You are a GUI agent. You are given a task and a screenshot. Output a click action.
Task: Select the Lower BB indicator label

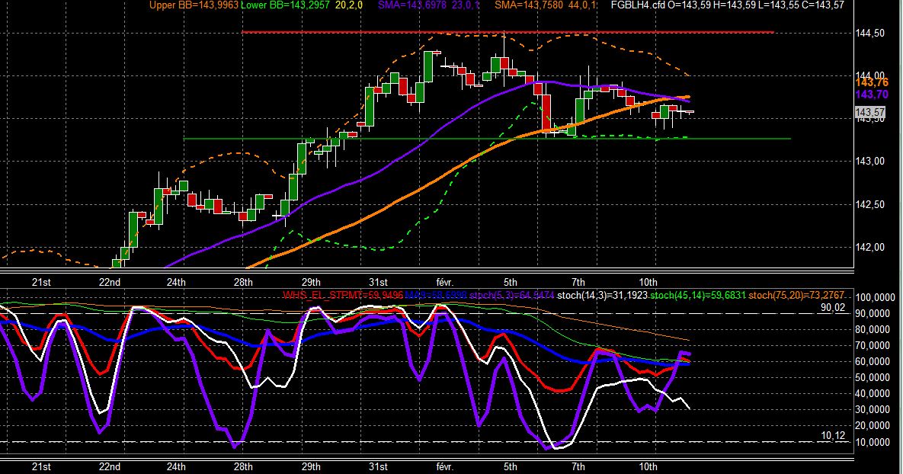click(285, 5)
